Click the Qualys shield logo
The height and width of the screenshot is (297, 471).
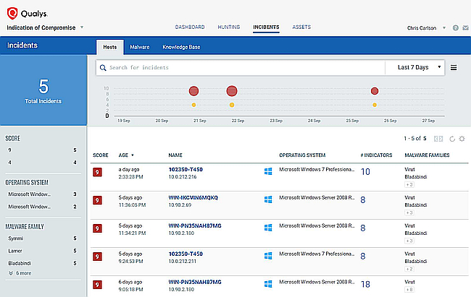click(12, 14)
